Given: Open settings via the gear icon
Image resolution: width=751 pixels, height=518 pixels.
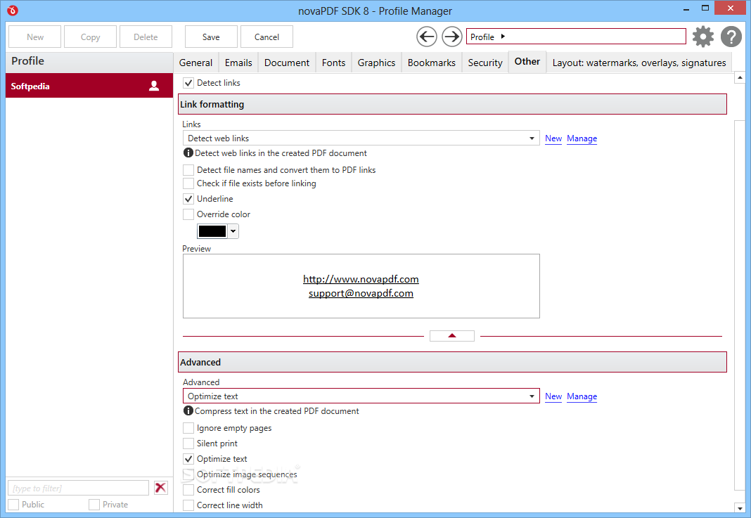Looking at the screenshot, I should (x=702, y=37).
